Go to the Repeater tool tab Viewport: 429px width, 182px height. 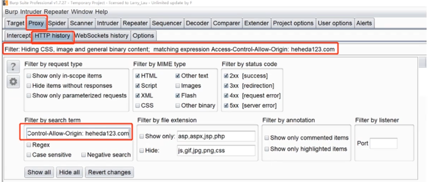tap(135, 23)
